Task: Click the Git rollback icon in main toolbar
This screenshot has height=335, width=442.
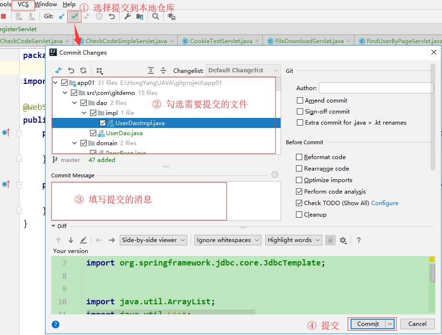Action: [x=112, y=16]
